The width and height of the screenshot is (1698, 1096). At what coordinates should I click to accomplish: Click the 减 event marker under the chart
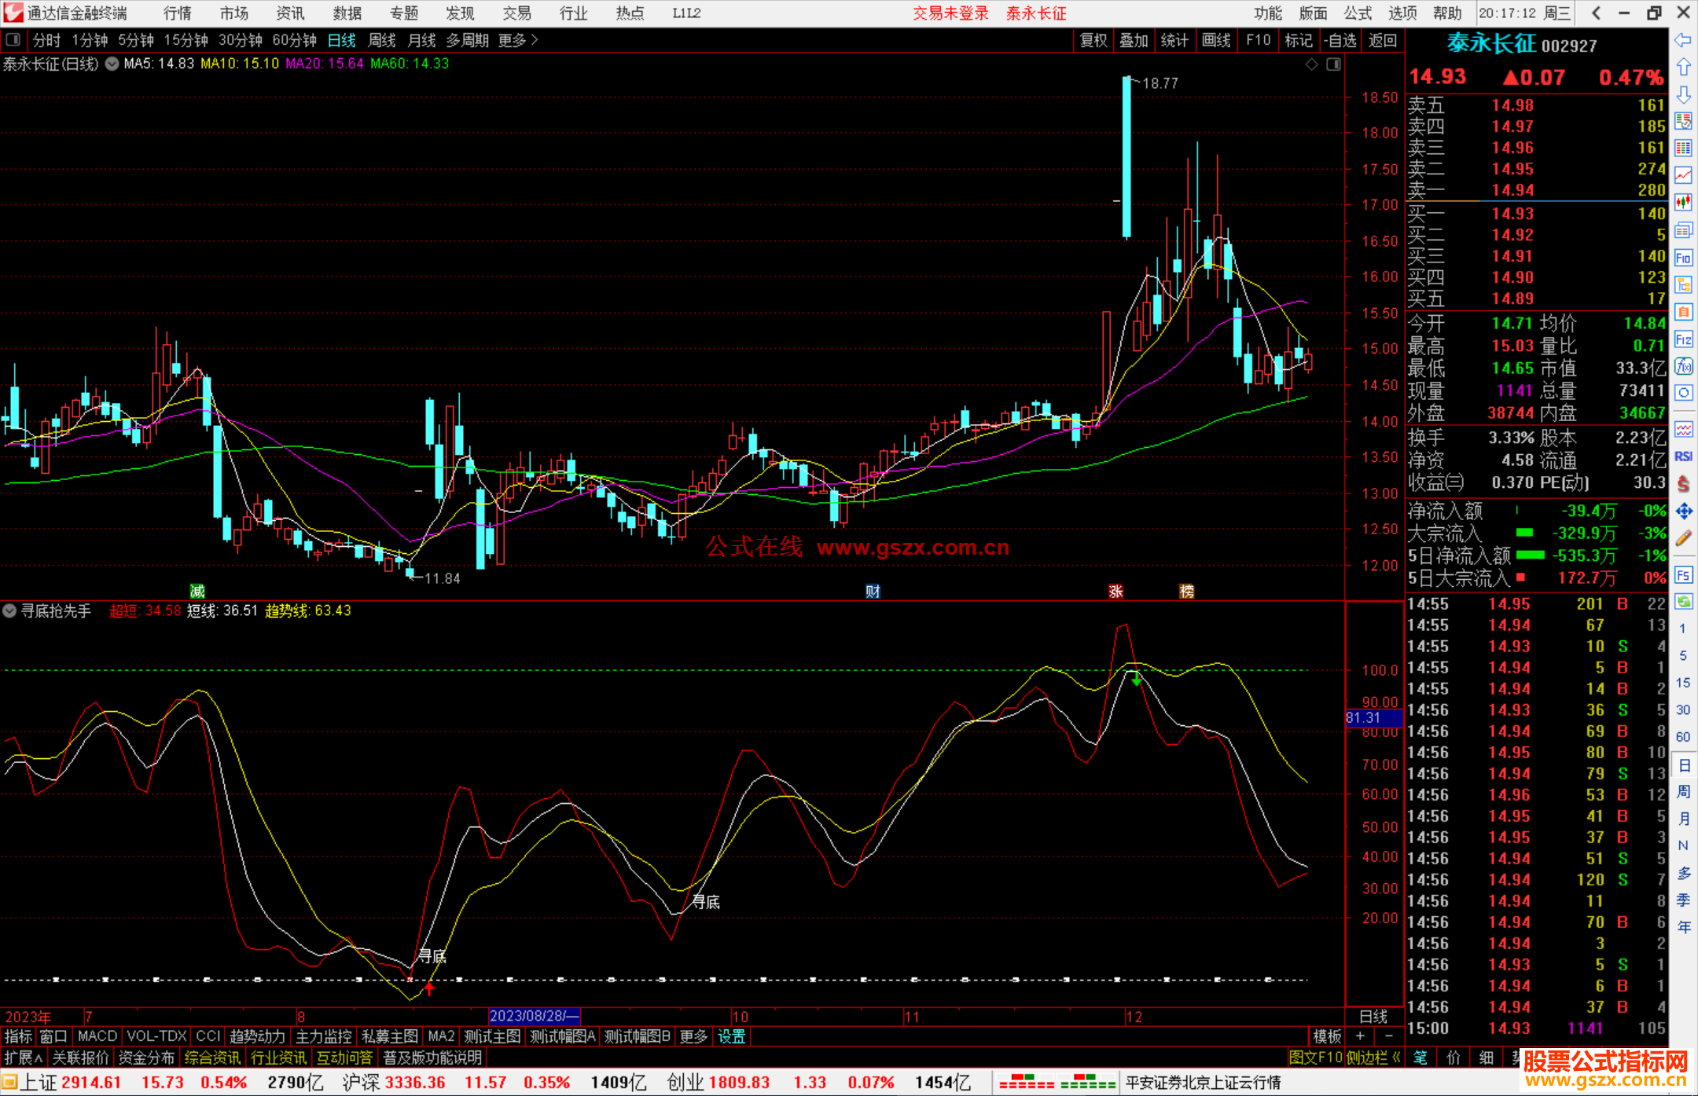[197, 591]
